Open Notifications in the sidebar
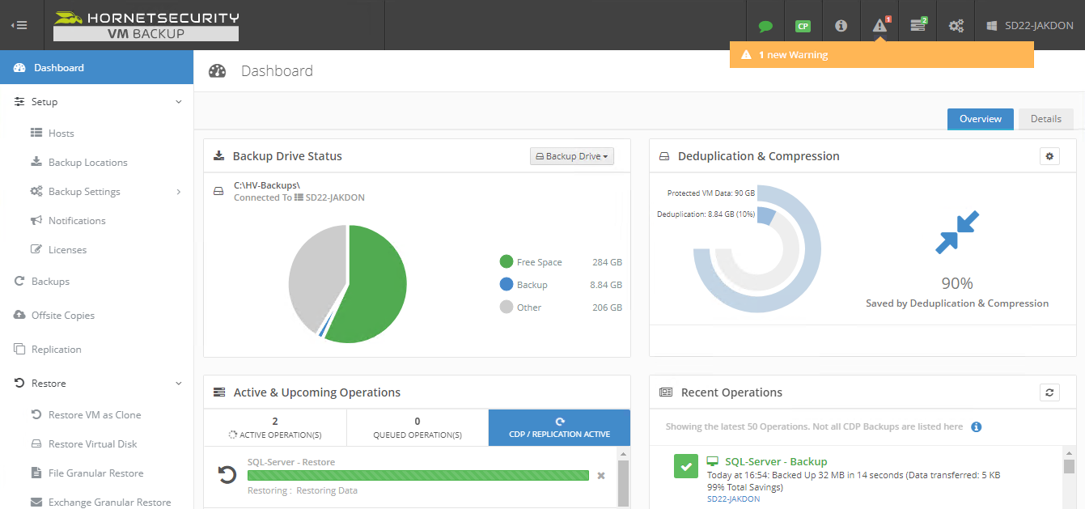 tap(77, 221)
